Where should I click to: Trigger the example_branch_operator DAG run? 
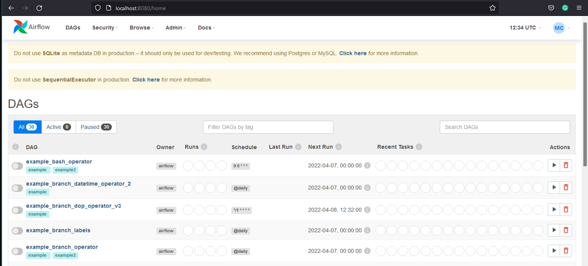[x=554, y=250]
